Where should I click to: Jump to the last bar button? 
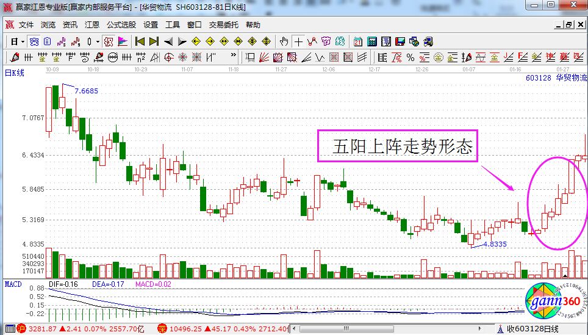(154, 41)
